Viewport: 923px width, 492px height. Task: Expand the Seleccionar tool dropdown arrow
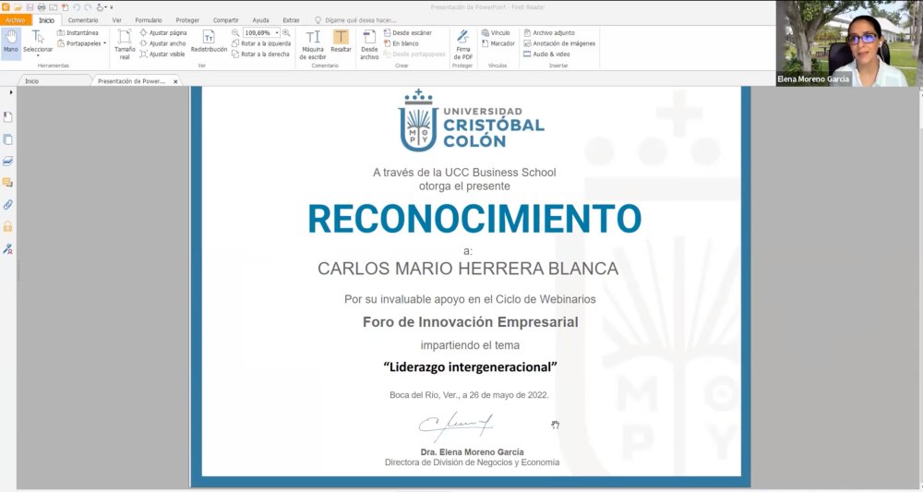coord(38,56)
